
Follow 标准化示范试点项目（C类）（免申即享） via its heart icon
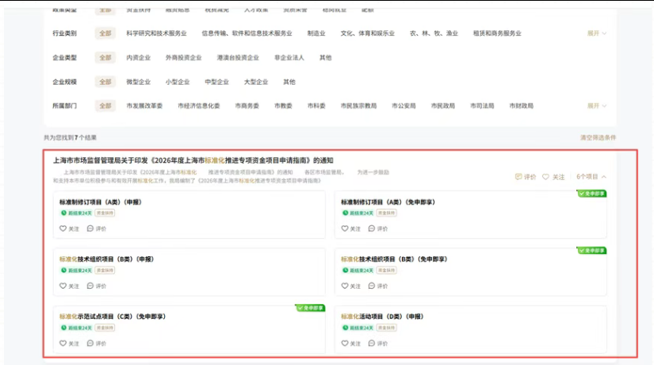pos(63,343)
